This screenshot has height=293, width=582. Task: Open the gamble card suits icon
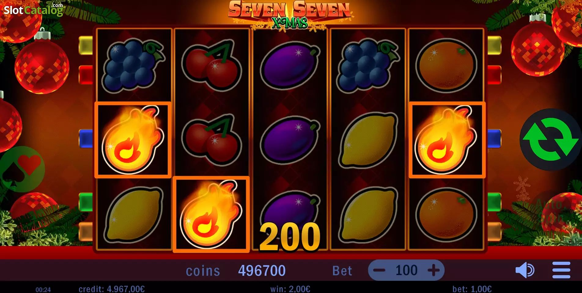[x=22, y=169]
